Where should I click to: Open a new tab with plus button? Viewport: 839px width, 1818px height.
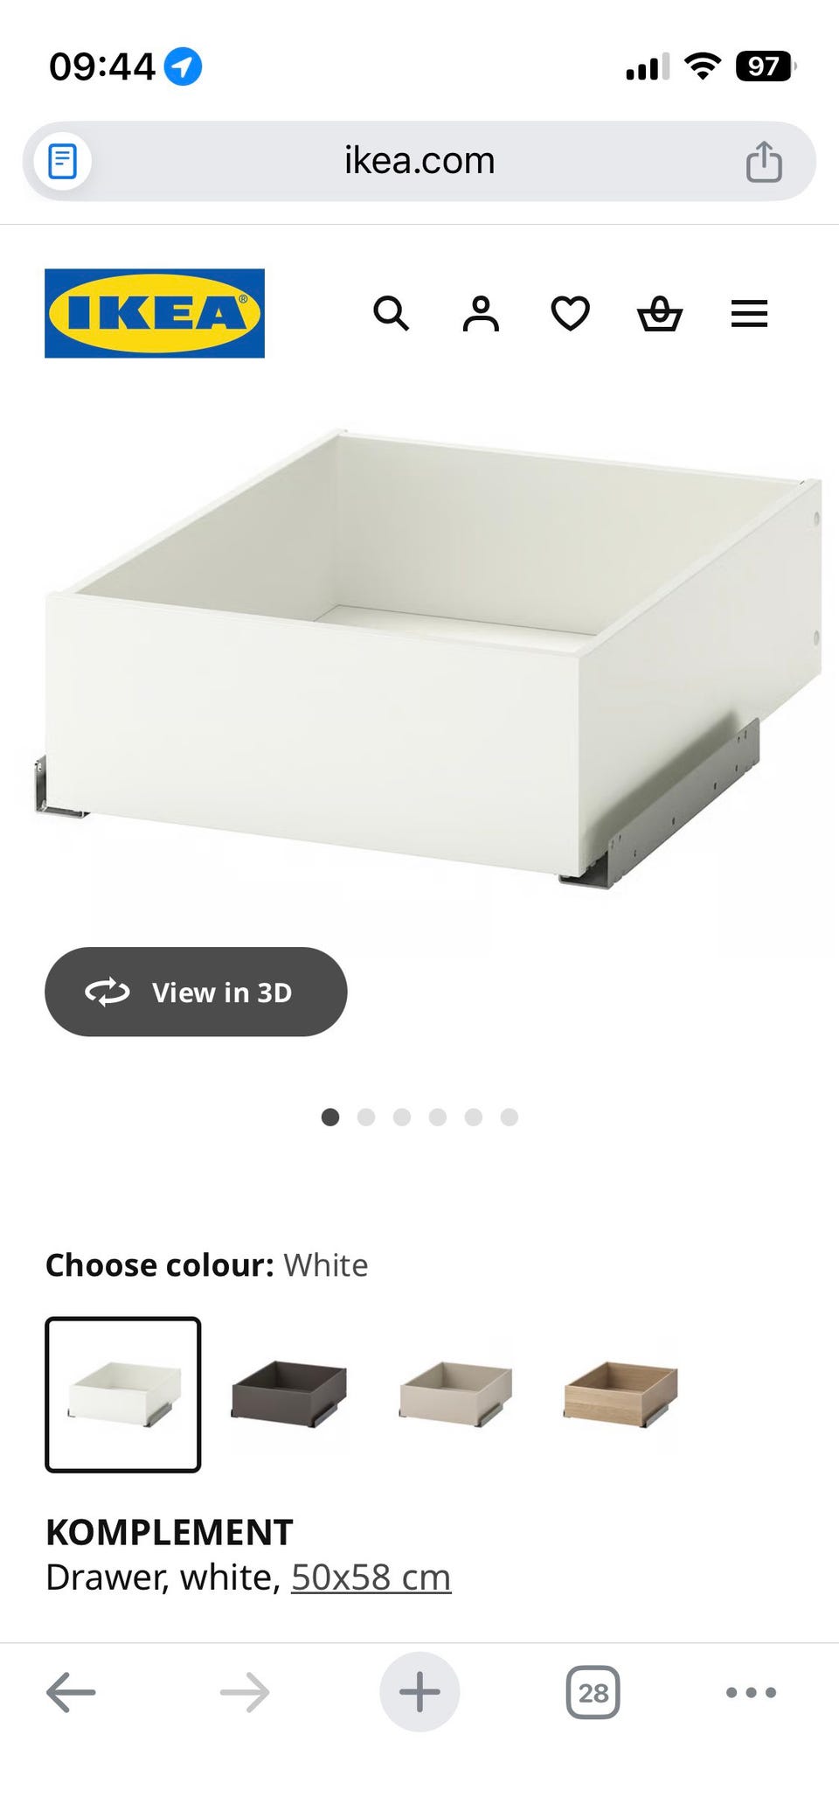419,1691
